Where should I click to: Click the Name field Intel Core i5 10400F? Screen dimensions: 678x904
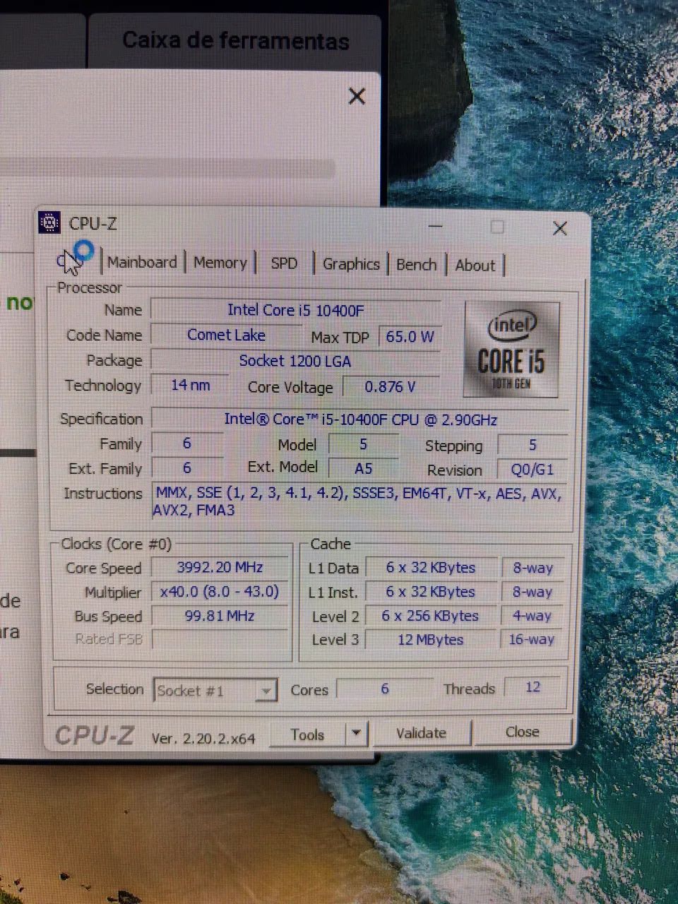(x=296, y=310)
